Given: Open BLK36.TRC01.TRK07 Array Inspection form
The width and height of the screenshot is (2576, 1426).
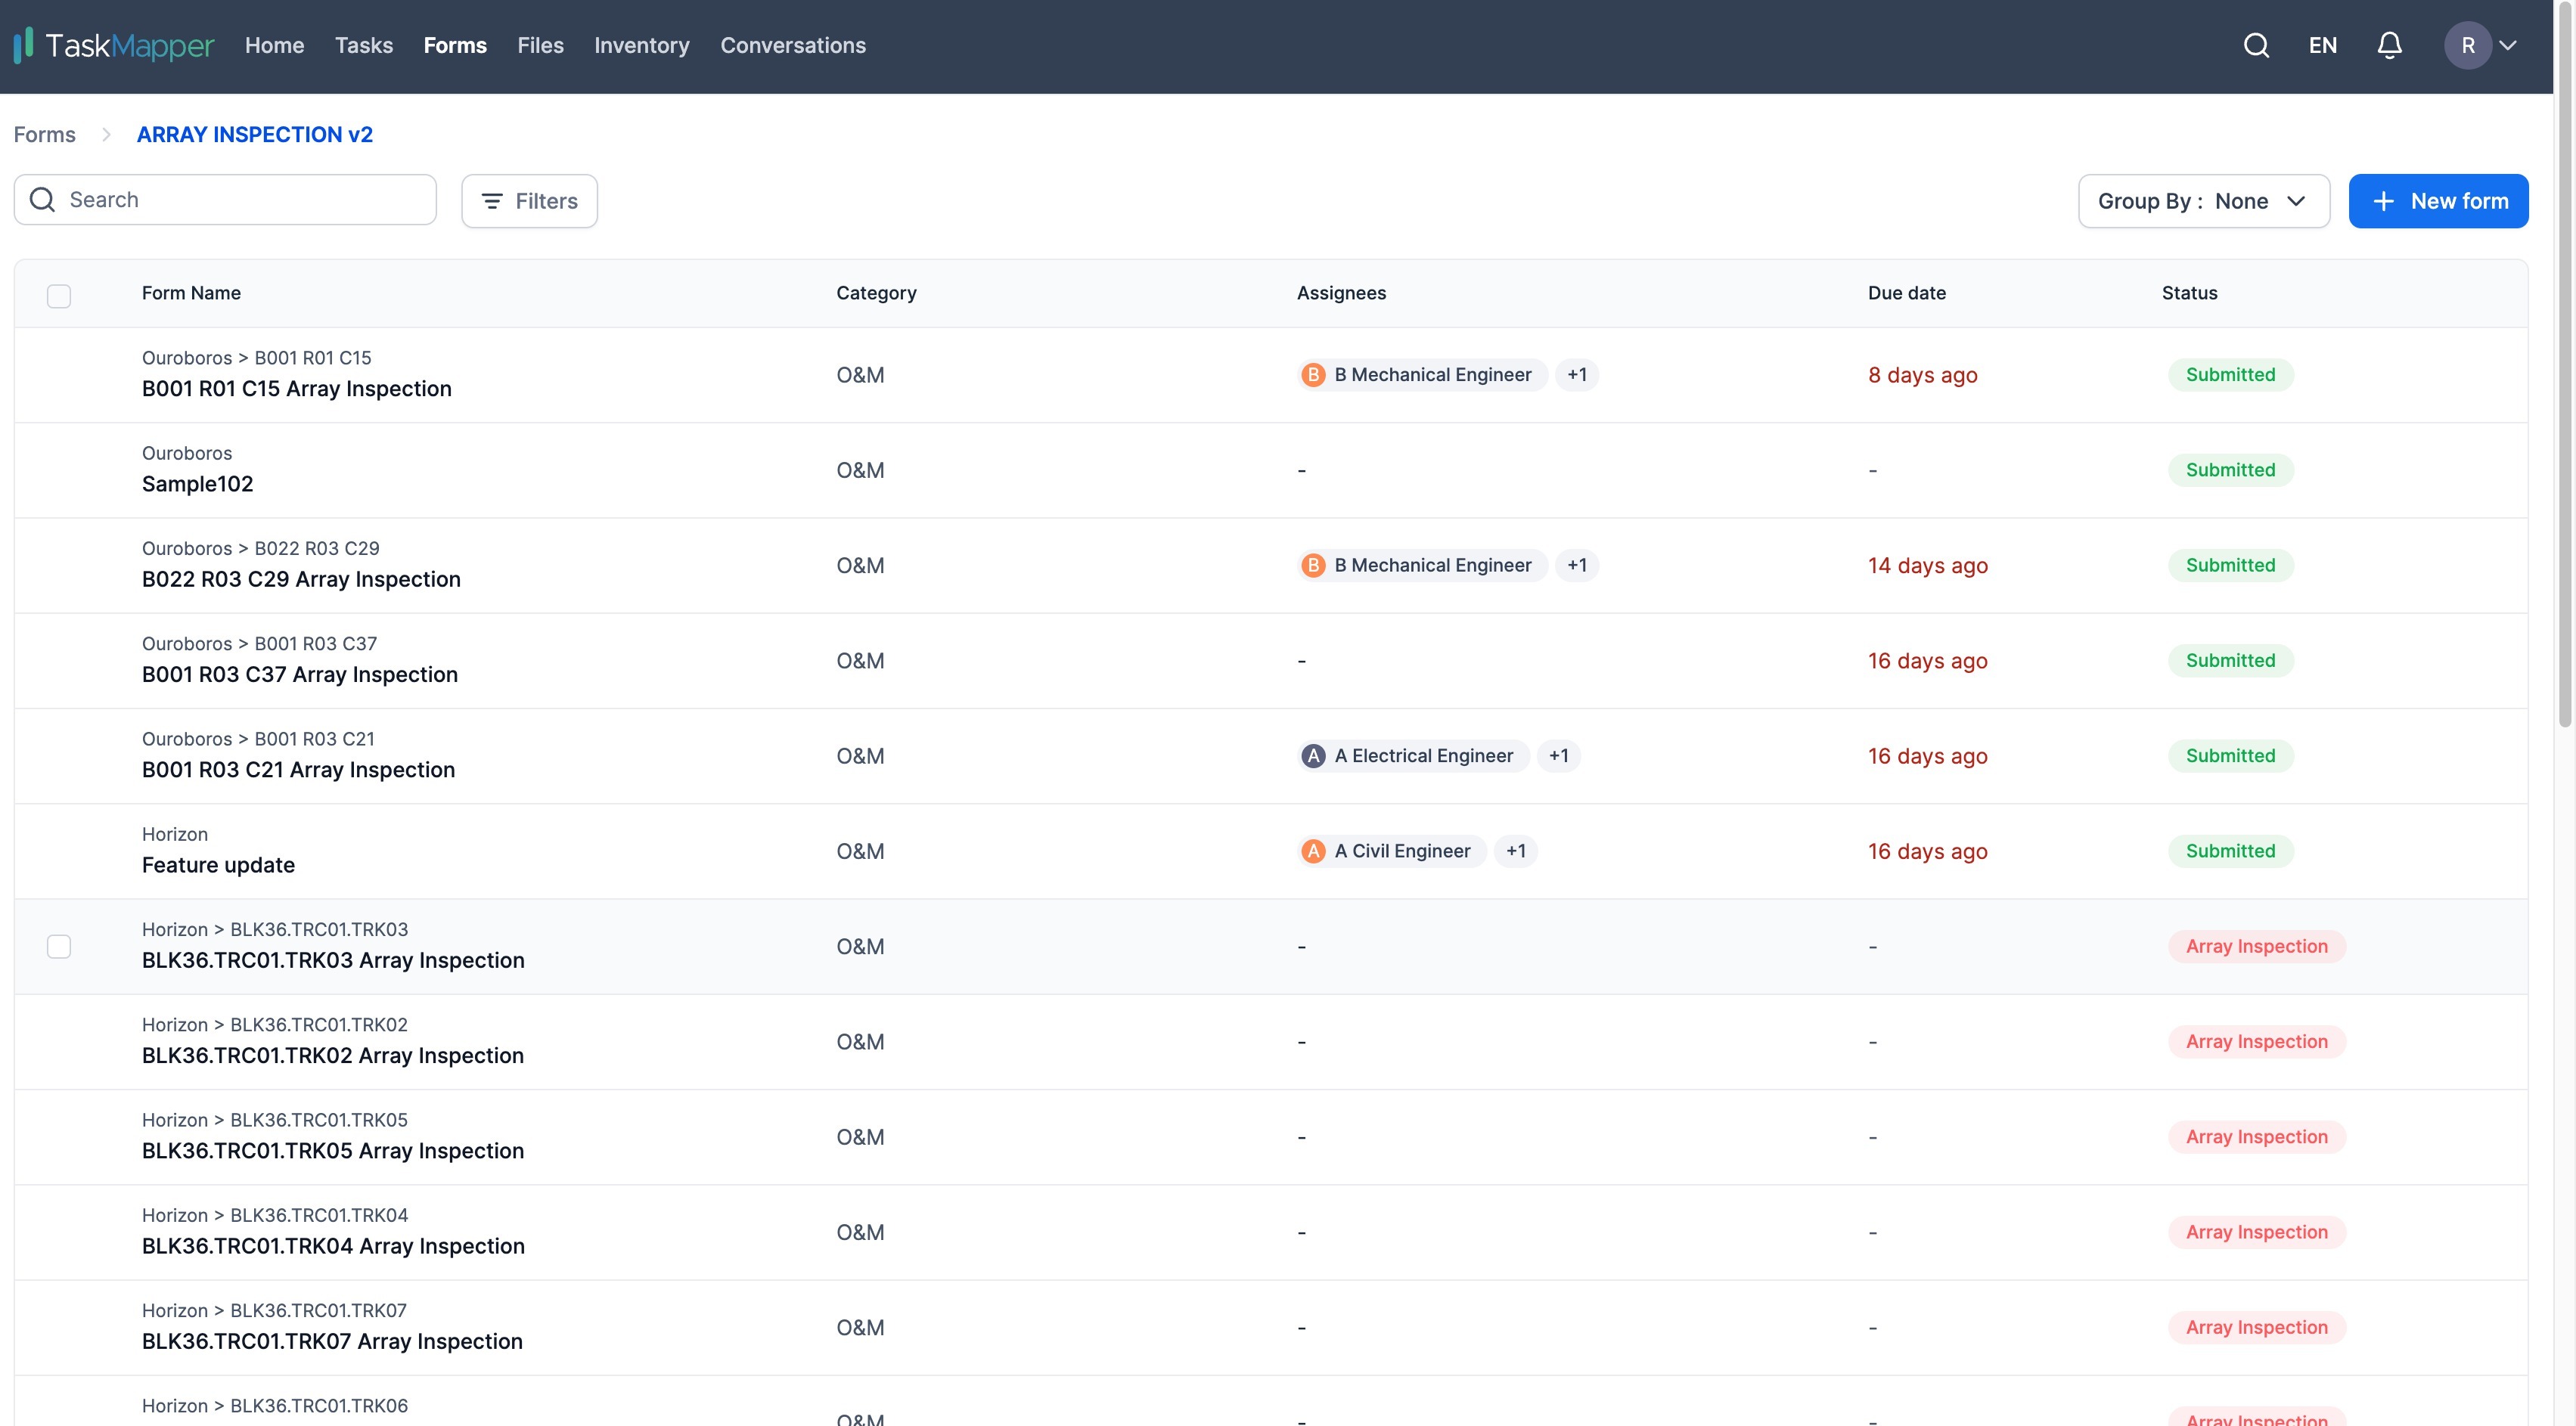Looking at the screenshot, I should tap(332, 1341).
